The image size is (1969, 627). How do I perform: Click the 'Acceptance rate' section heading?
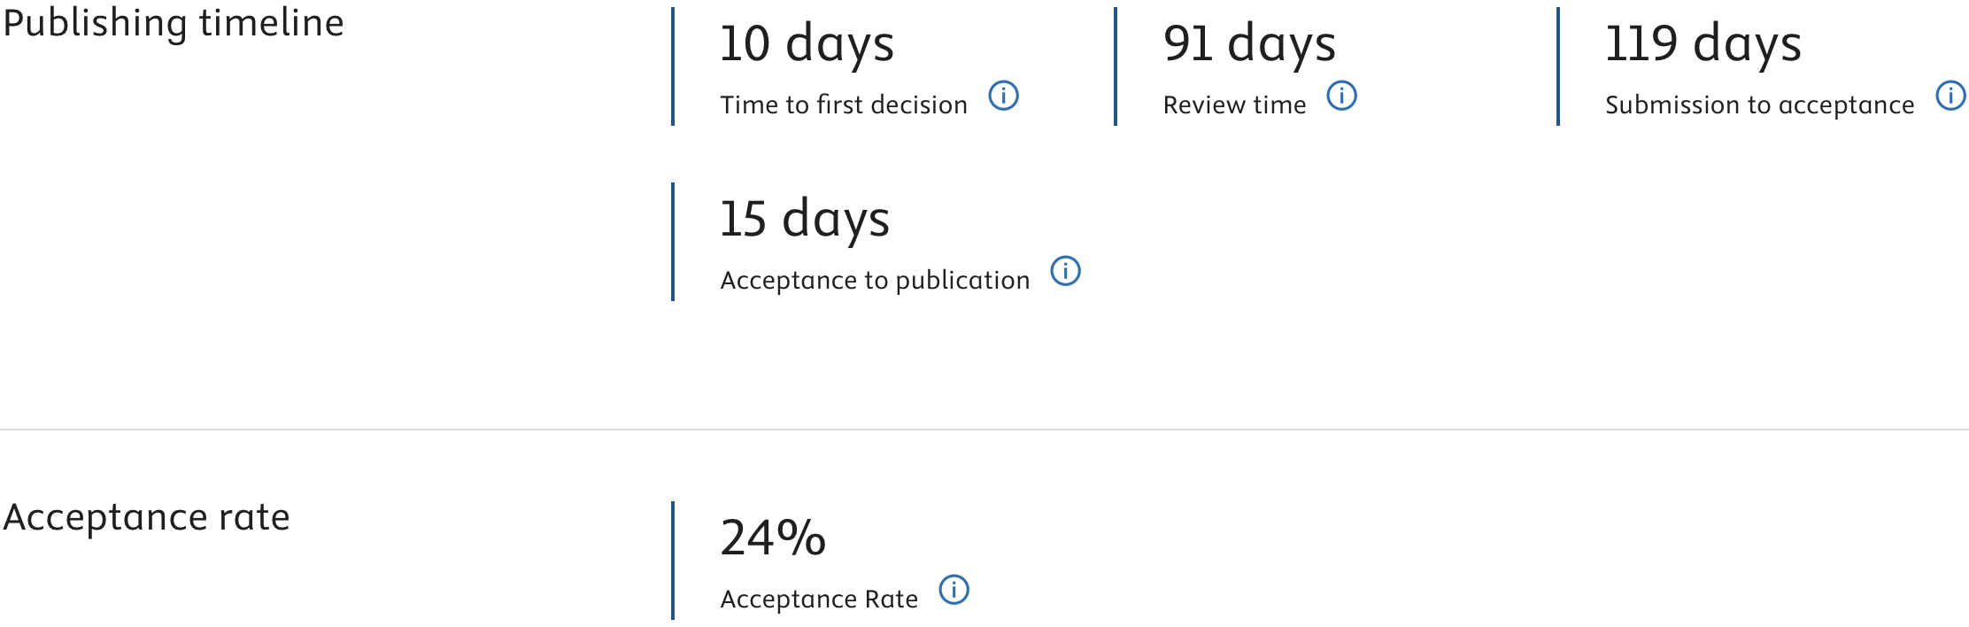click(146, 517)
